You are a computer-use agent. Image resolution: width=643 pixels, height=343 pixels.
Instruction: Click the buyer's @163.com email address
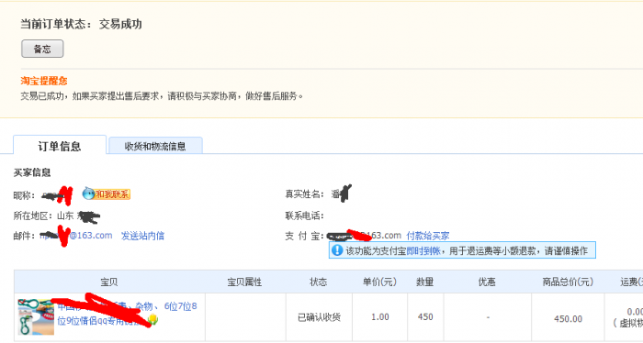click(76, 236)
